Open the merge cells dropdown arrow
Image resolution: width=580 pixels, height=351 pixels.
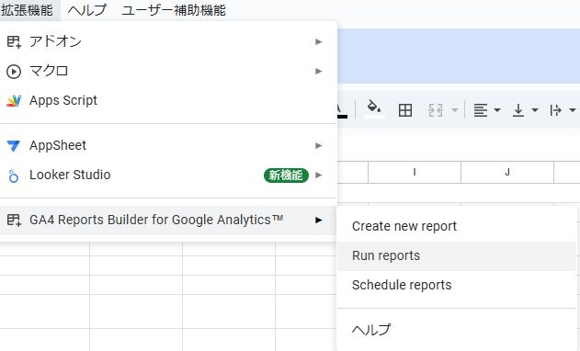coord(455,110)
